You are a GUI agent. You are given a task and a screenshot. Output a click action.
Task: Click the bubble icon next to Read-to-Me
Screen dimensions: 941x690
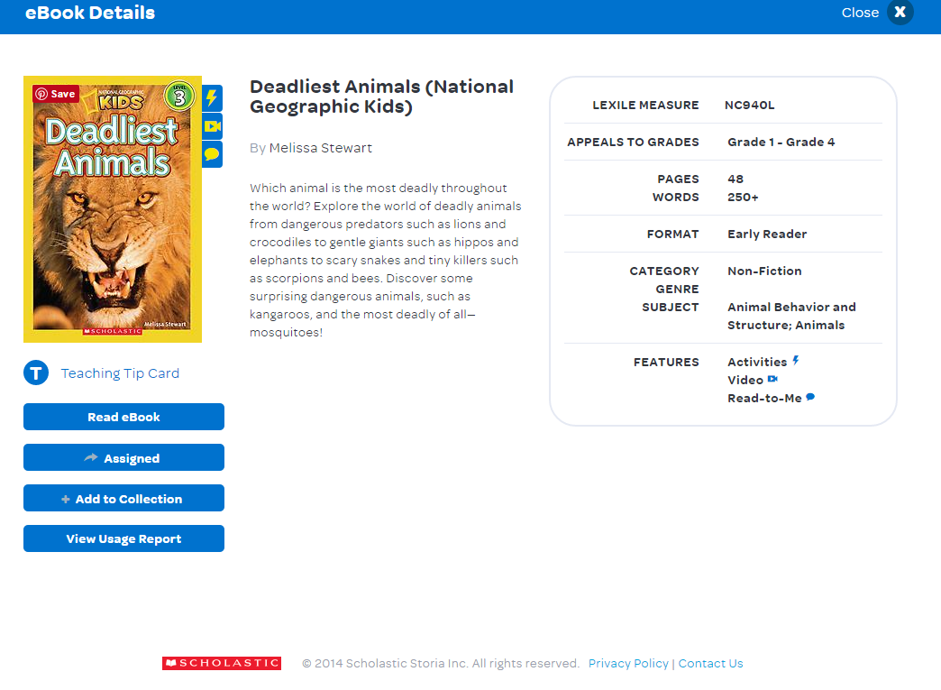pos(810,397)
